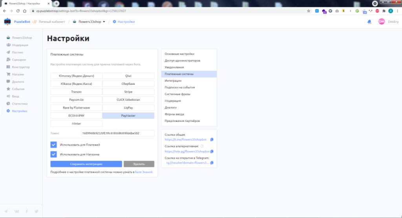Expand the flowers33shop bot dropdown
The width and height of the screenshot is (402, 218).
[x=104, y=22]
